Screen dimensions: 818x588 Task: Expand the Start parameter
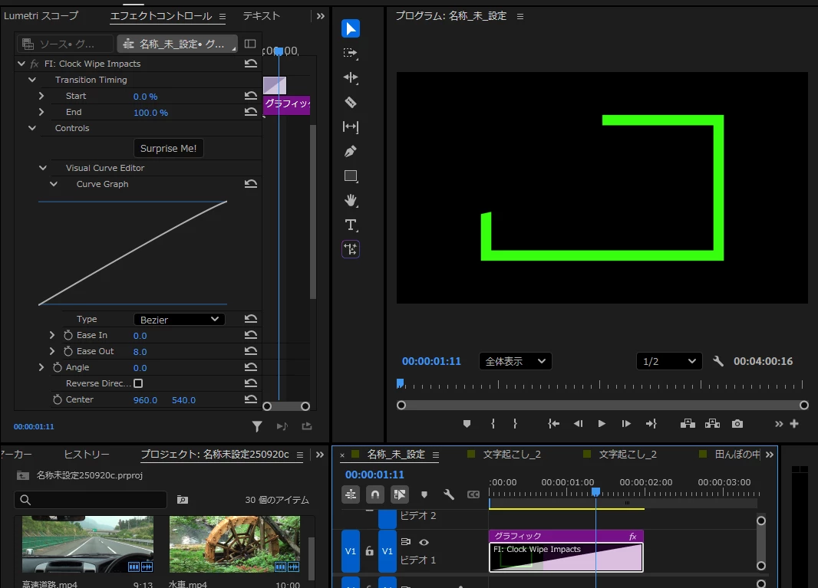(x=41, y=96)
